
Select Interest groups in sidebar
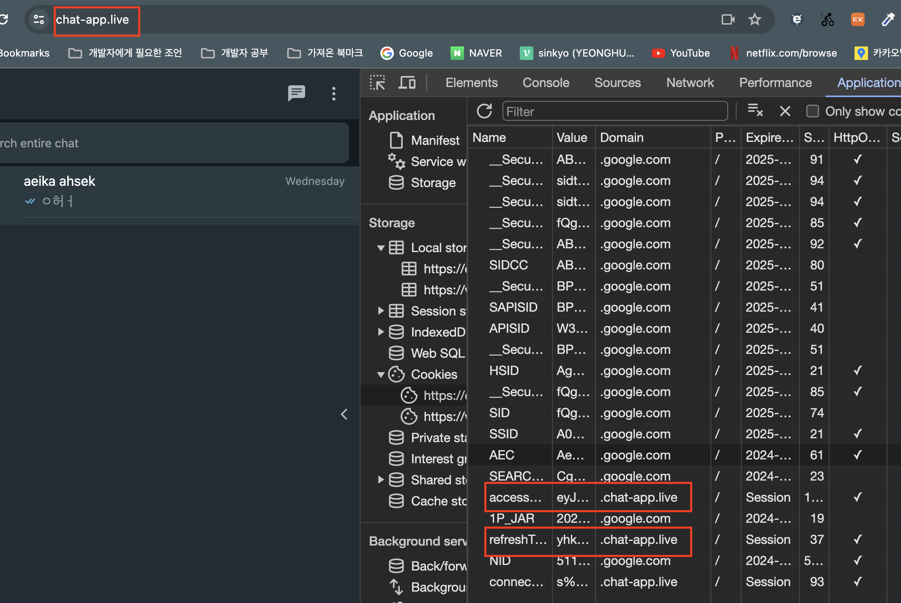point(427,459)
